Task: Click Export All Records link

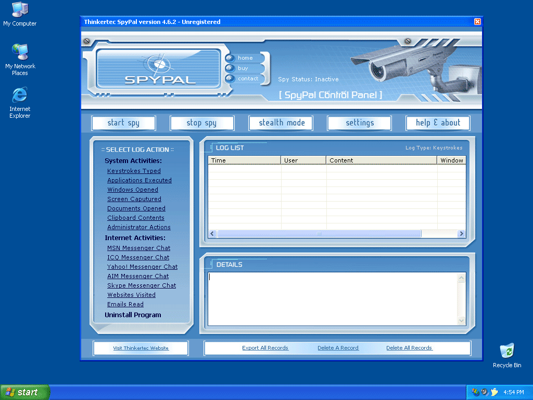Action: tap(265, 348)
